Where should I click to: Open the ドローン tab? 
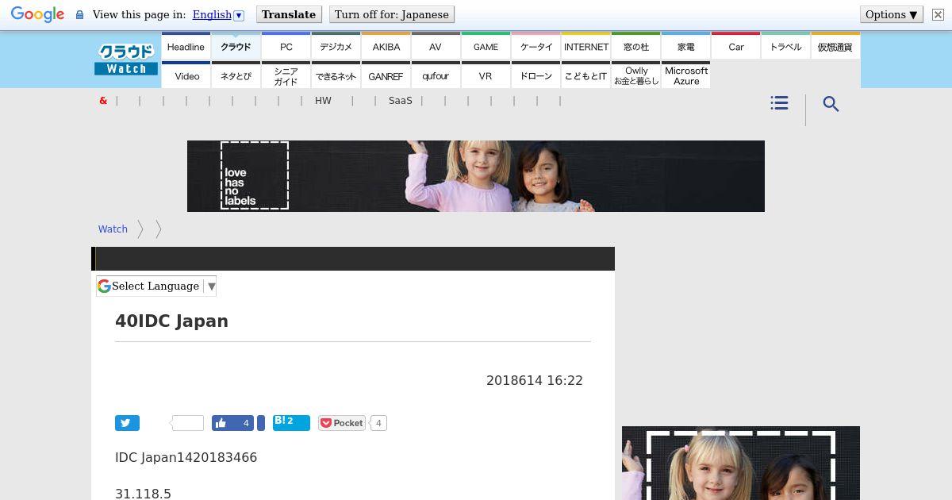(535, 75)
